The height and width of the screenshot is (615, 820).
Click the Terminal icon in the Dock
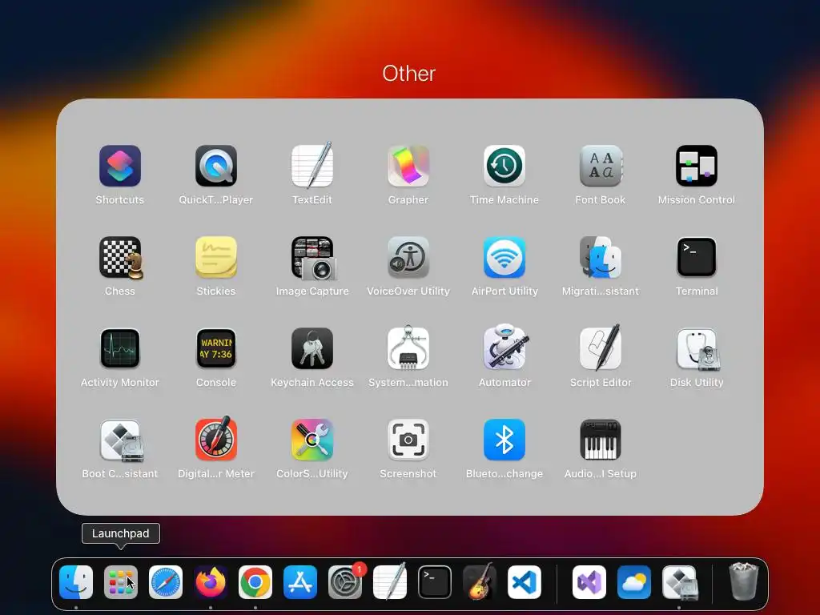coord(435,582)
